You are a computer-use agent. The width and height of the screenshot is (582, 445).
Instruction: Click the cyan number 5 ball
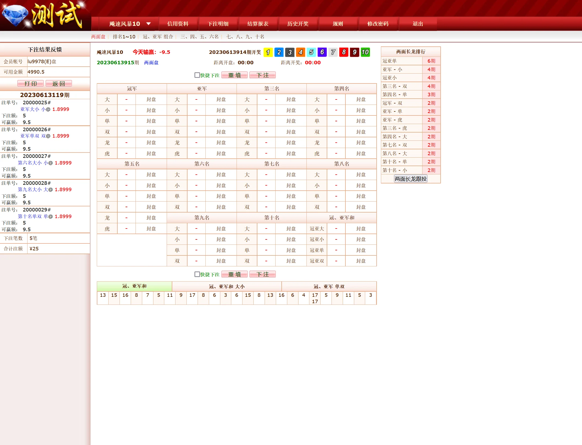click(311, 52)
